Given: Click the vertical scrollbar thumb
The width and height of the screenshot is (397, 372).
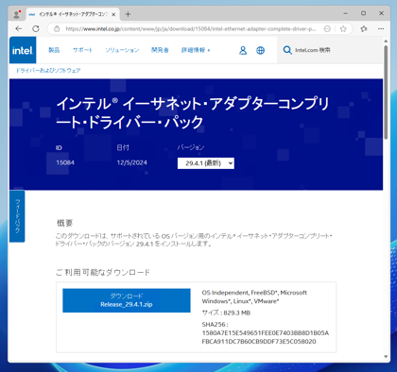Looking at the screenshot, I should [x=386, y=92].
